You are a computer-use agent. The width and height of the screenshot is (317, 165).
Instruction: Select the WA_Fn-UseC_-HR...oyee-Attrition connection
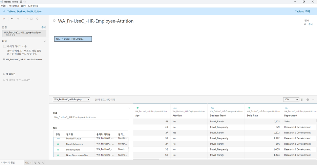[24, 33]
